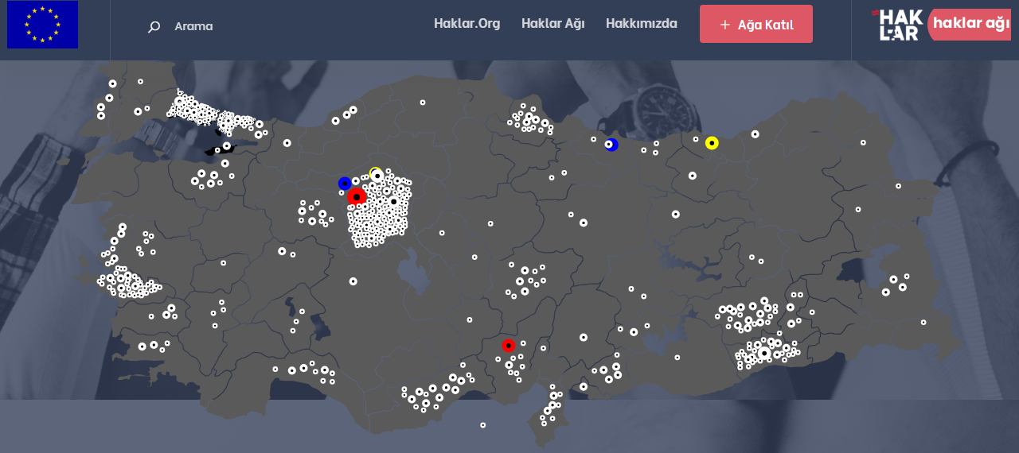This screenshot has height=453, width=1019.
Task: Click the white HAKLAR logo text
Action: (900, 25)
